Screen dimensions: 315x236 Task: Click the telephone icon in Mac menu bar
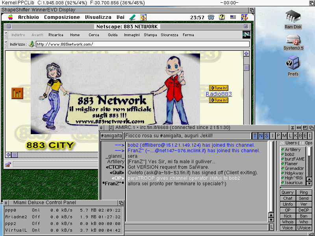[211, 17]
